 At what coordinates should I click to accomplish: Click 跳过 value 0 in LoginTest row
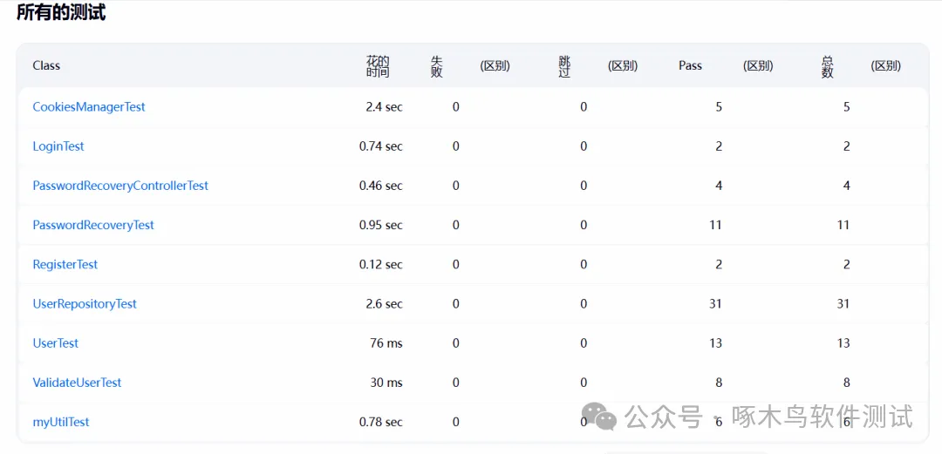click(x=584, y=146)
